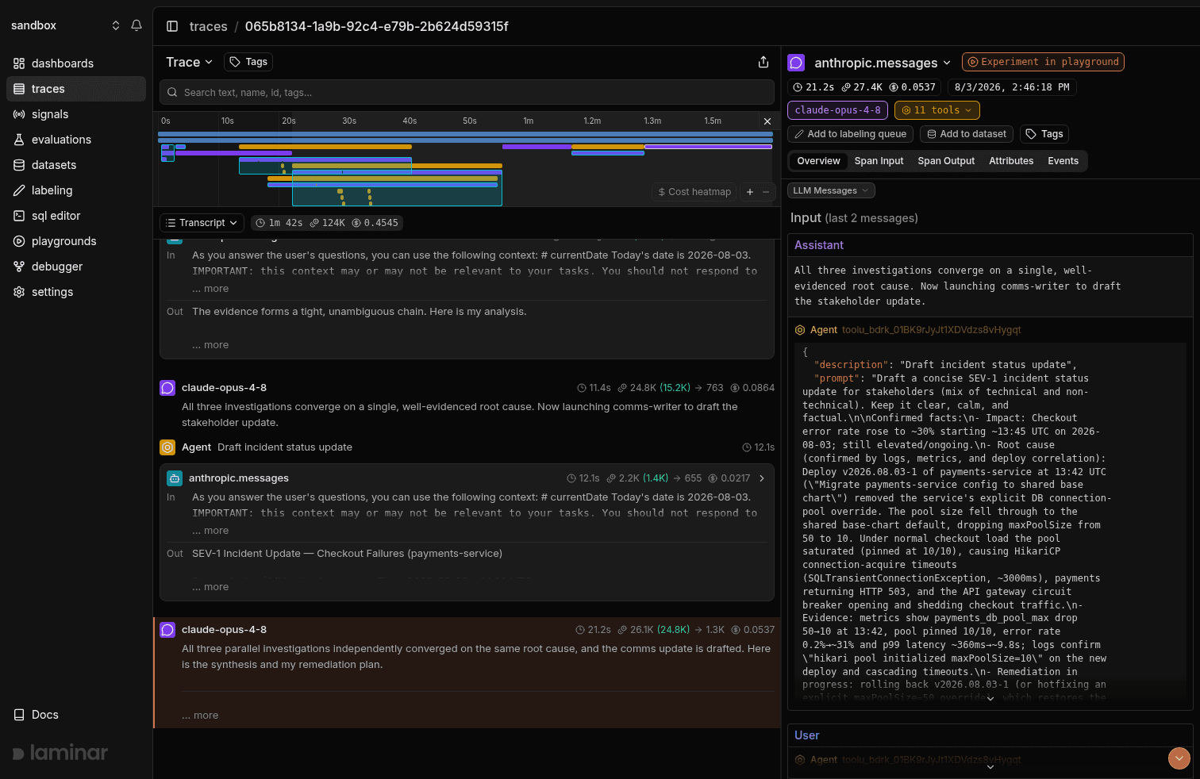Click the 21.2s span duration badge
This screenshot has width=1200, height=779.
813,87
